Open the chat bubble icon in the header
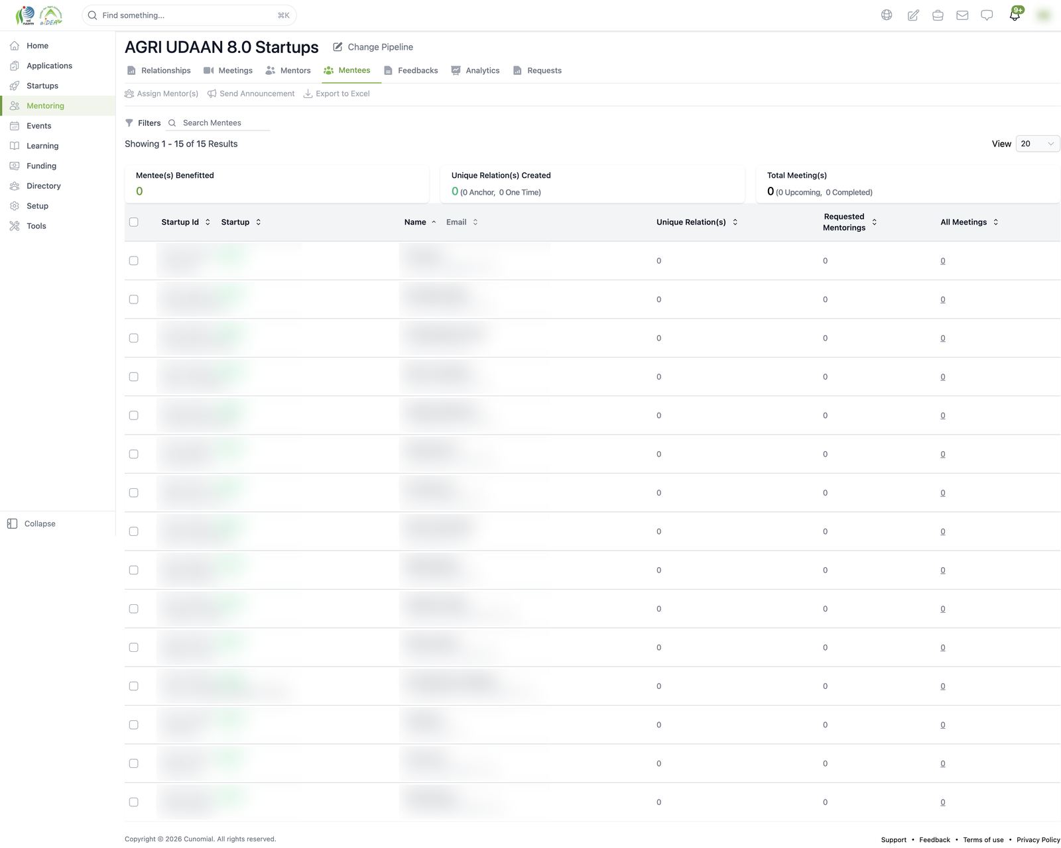 [x=987, y=15]
